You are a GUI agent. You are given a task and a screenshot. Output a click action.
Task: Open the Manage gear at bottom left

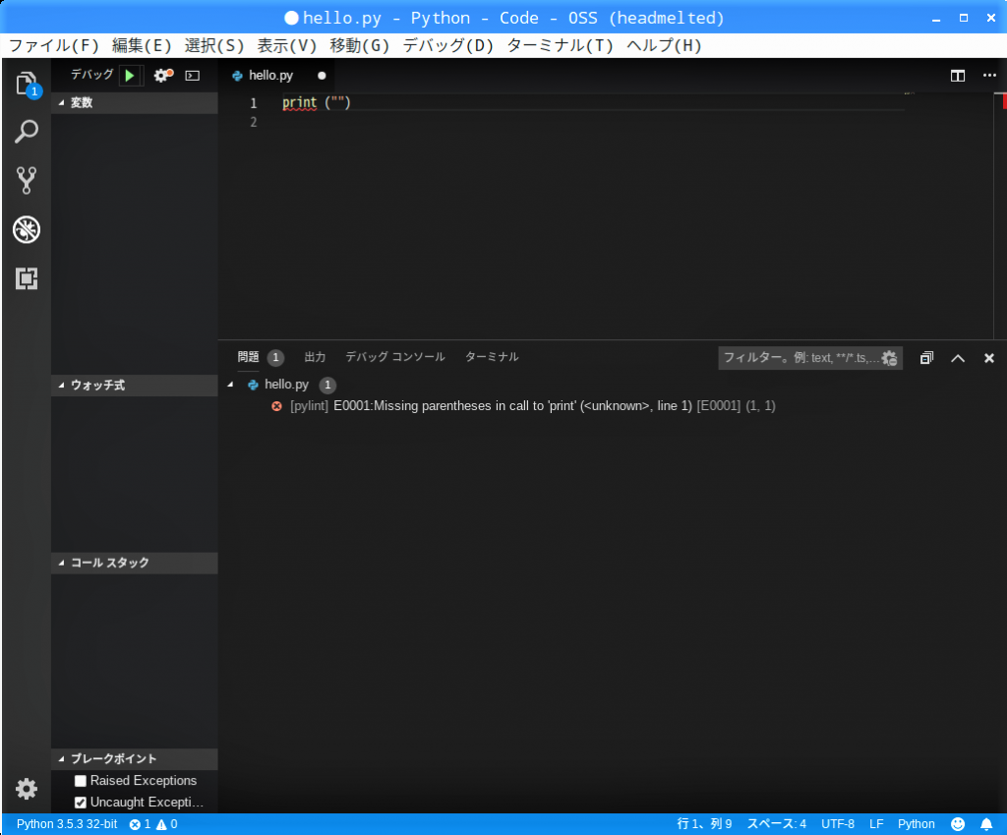click(27, 789)
